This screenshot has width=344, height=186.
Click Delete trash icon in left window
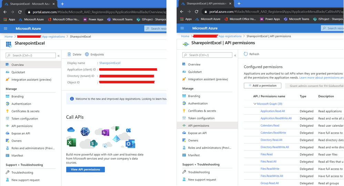click(69, 54)
